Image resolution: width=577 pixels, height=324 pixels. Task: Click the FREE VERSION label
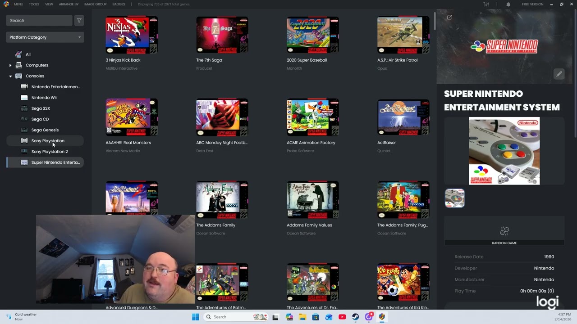(x=533, y=4)
